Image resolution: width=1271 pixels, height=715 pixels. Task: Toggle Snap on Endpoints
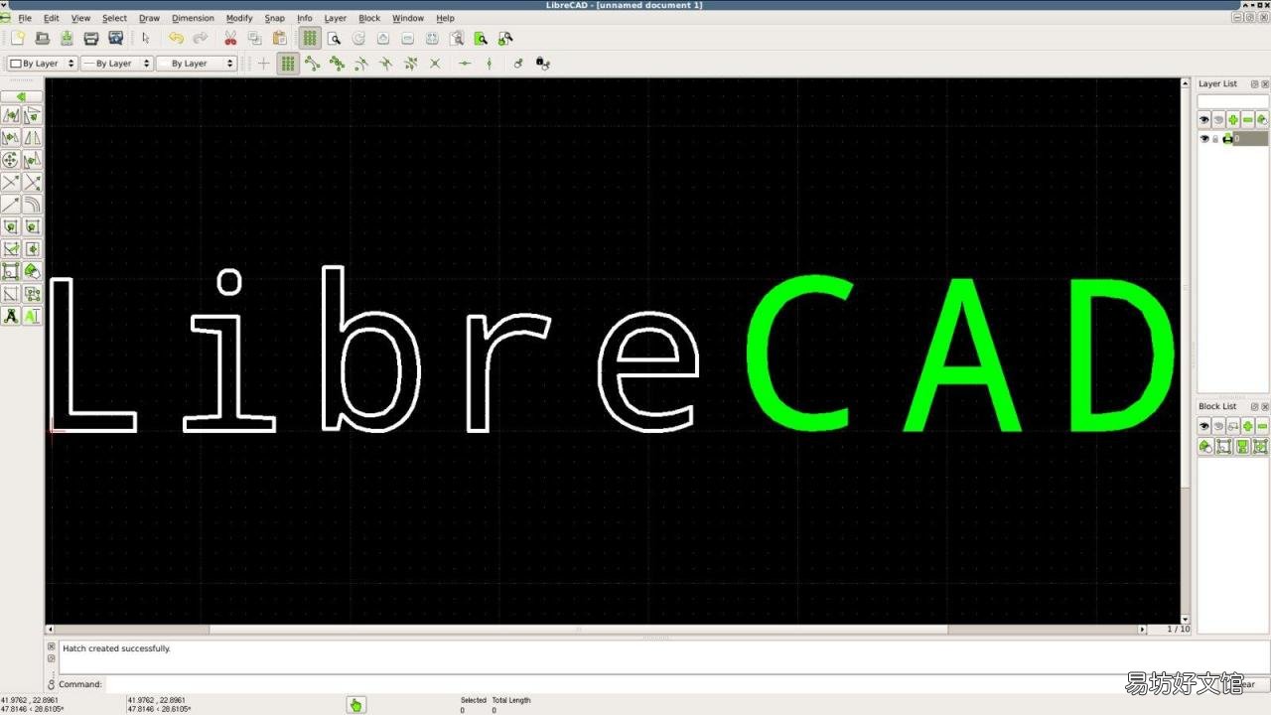click(313, 64)
